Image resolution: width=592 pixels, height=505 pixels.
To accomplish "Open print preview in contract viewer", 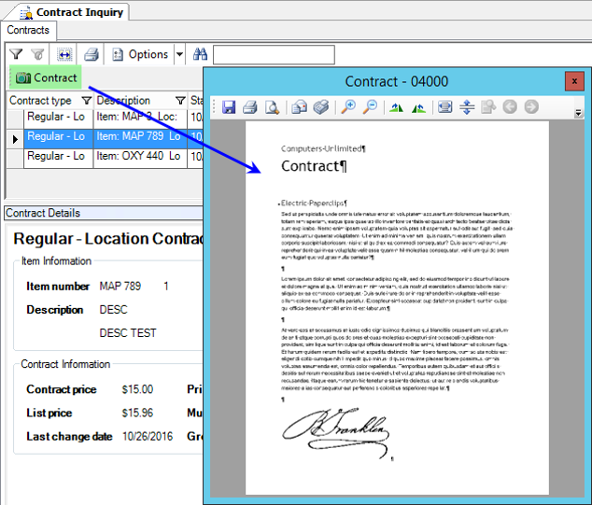I will pyautogui.click(x=271, y=107).
